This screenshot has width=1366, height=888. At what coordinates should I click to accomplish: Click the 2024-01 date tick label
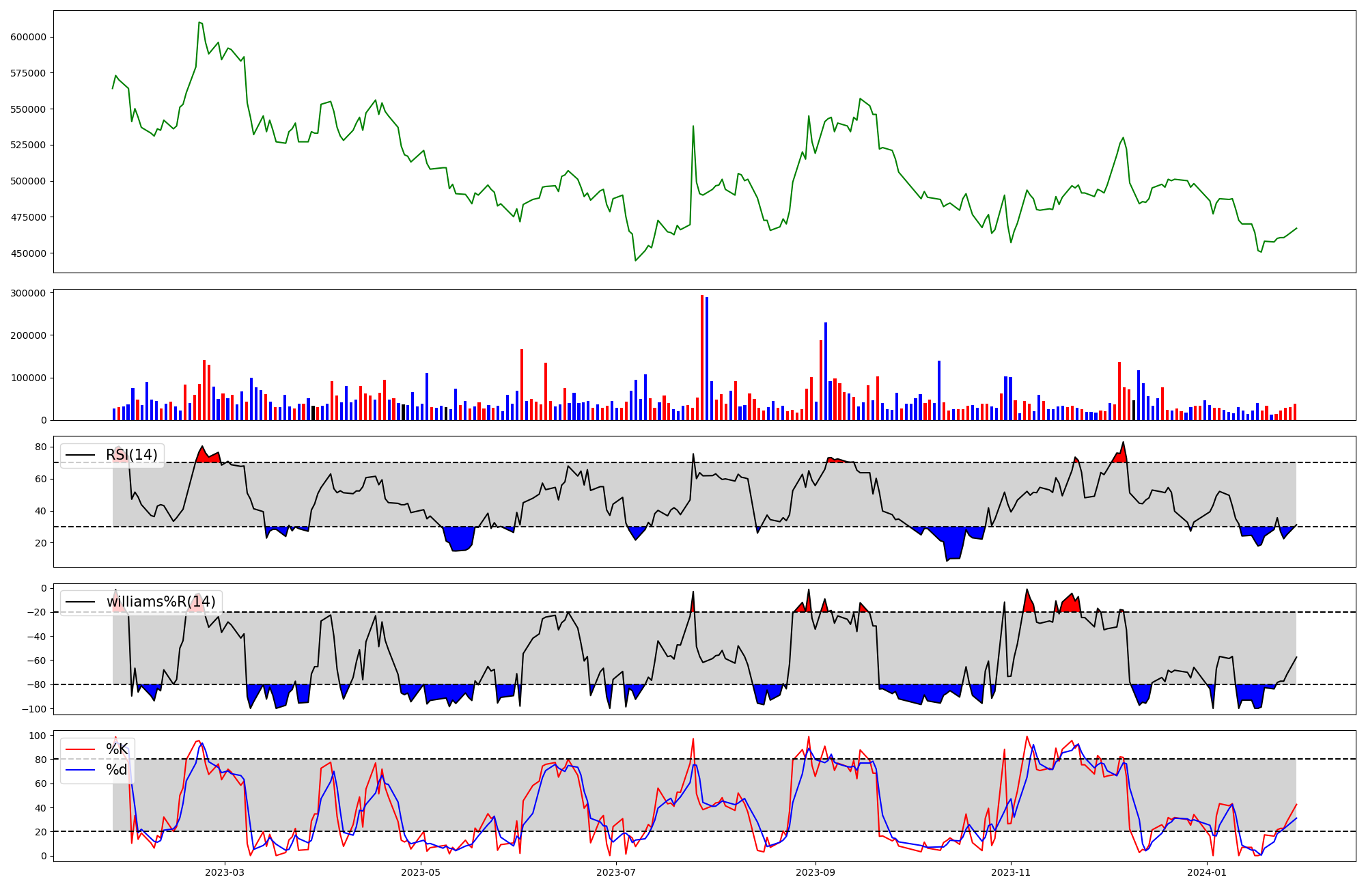coord(1207,872)
